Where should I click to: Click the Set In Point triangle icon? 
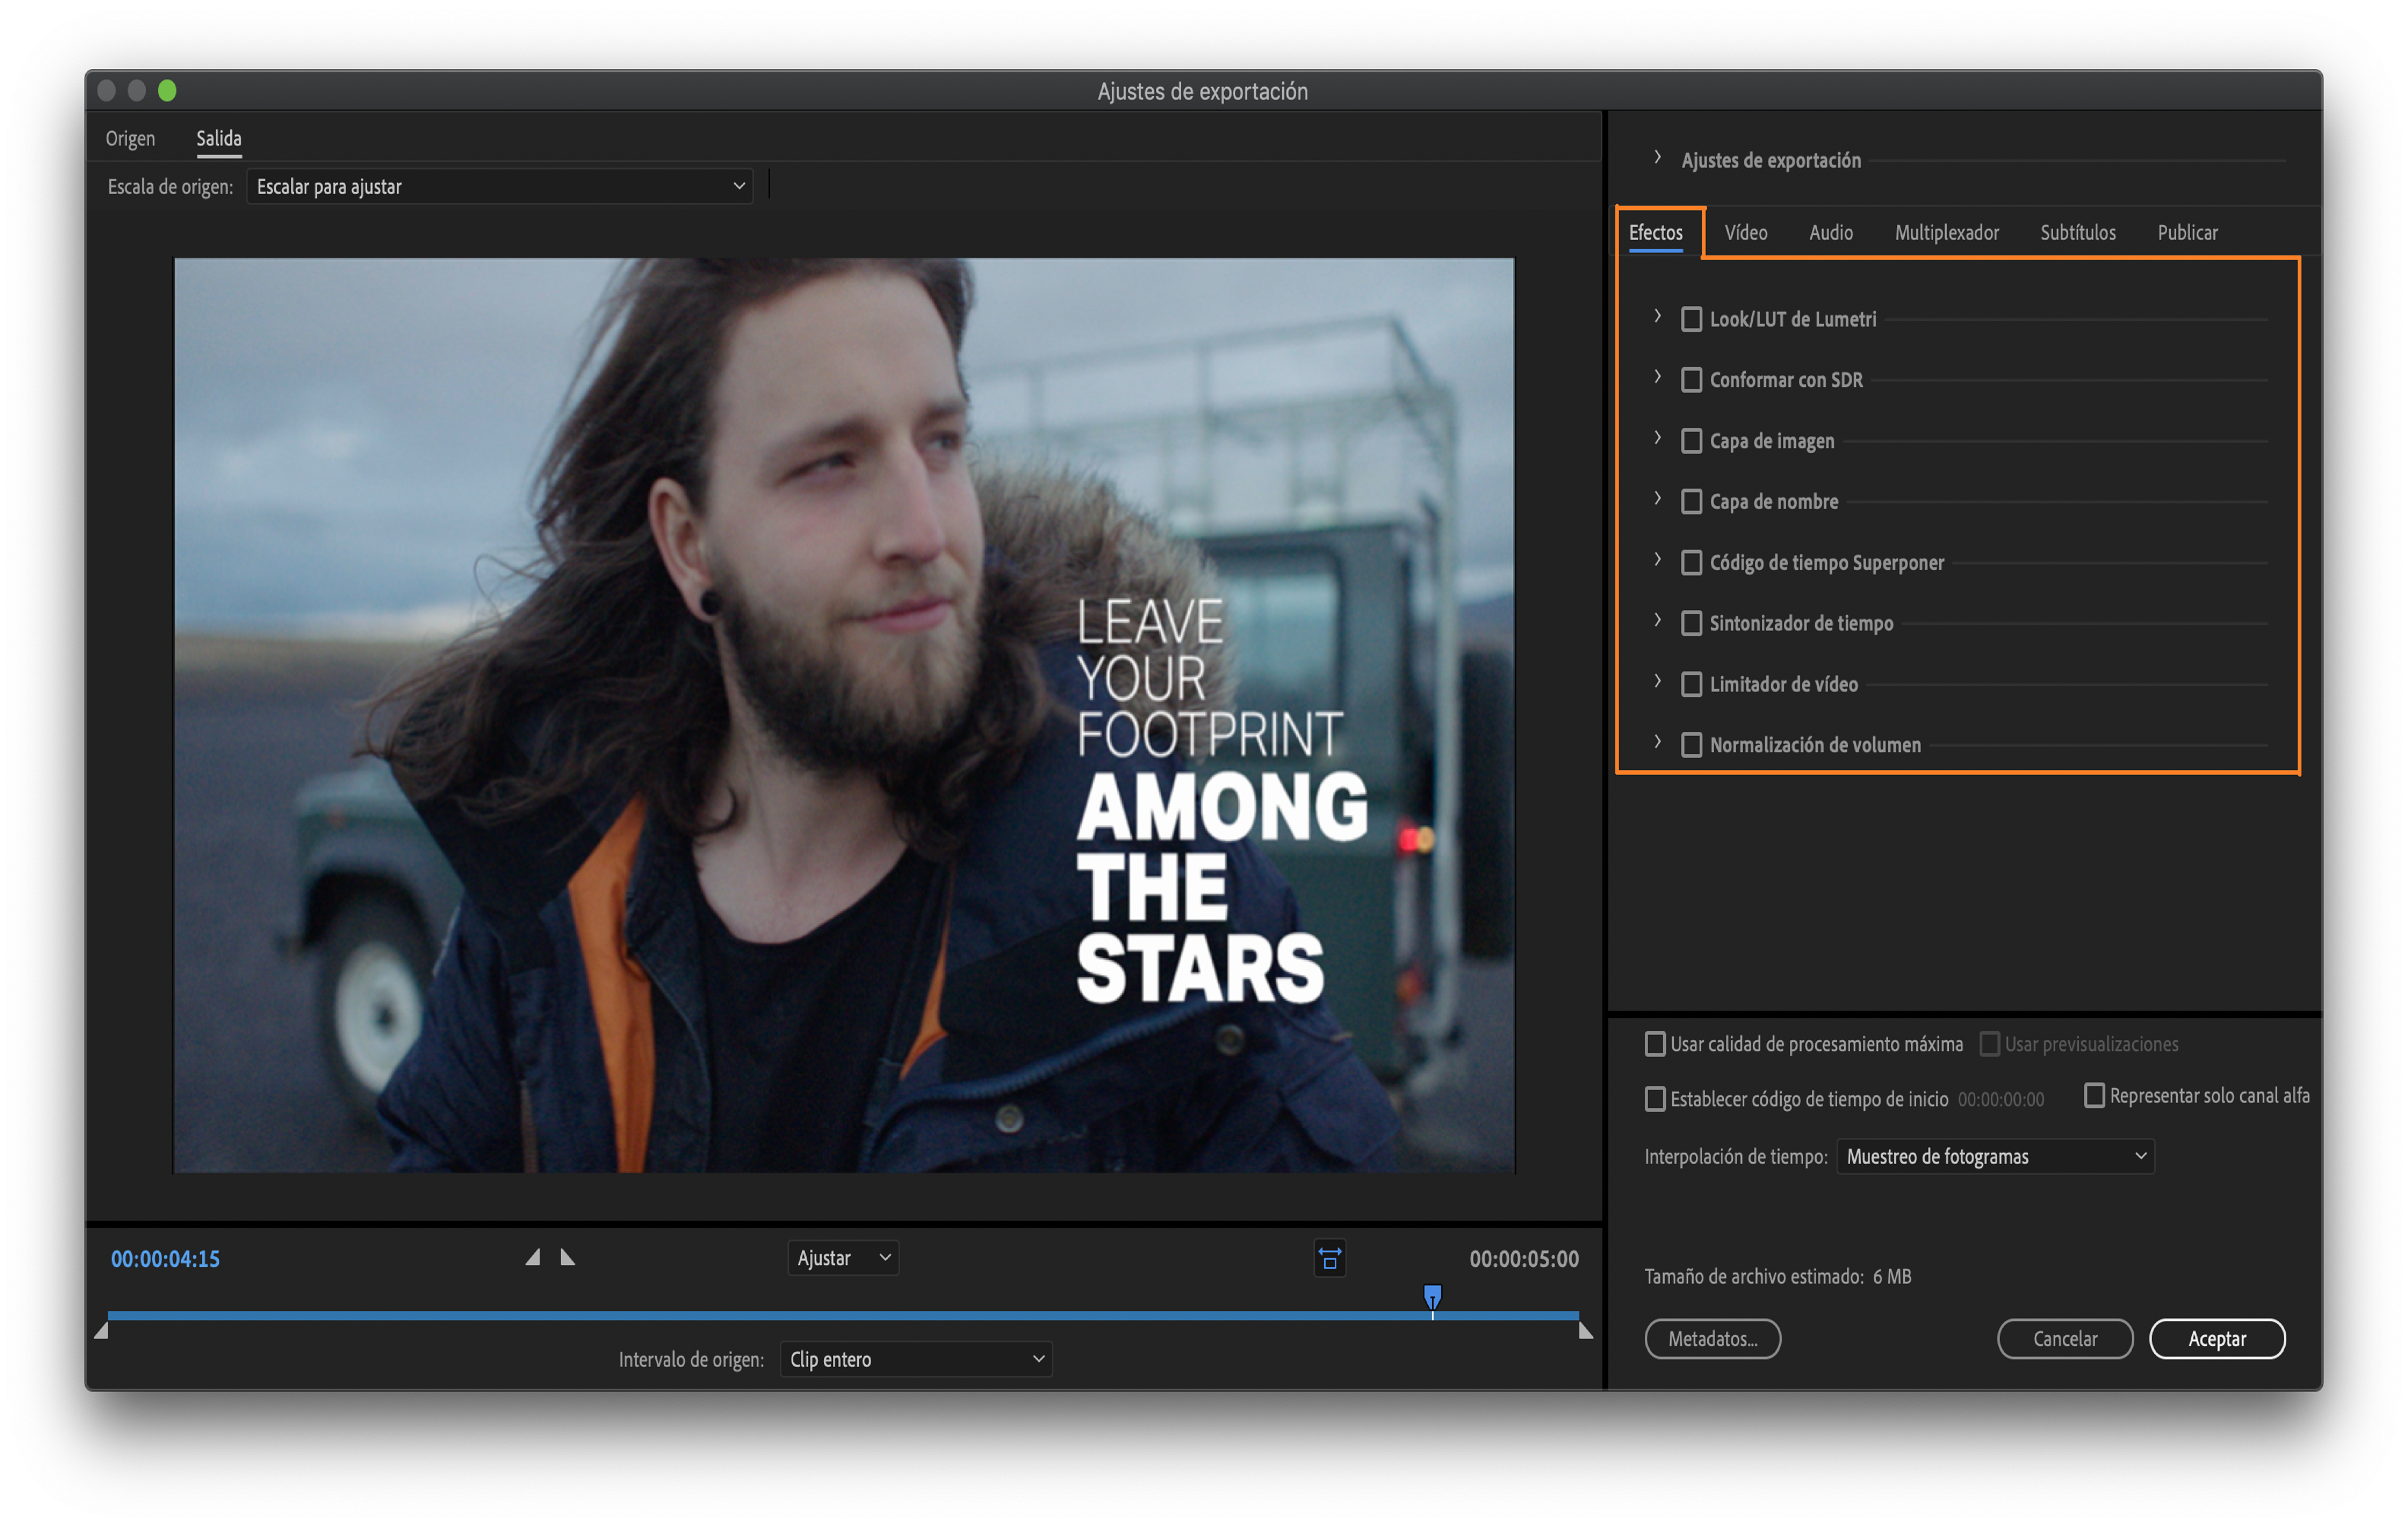(x=533, y=1257)
